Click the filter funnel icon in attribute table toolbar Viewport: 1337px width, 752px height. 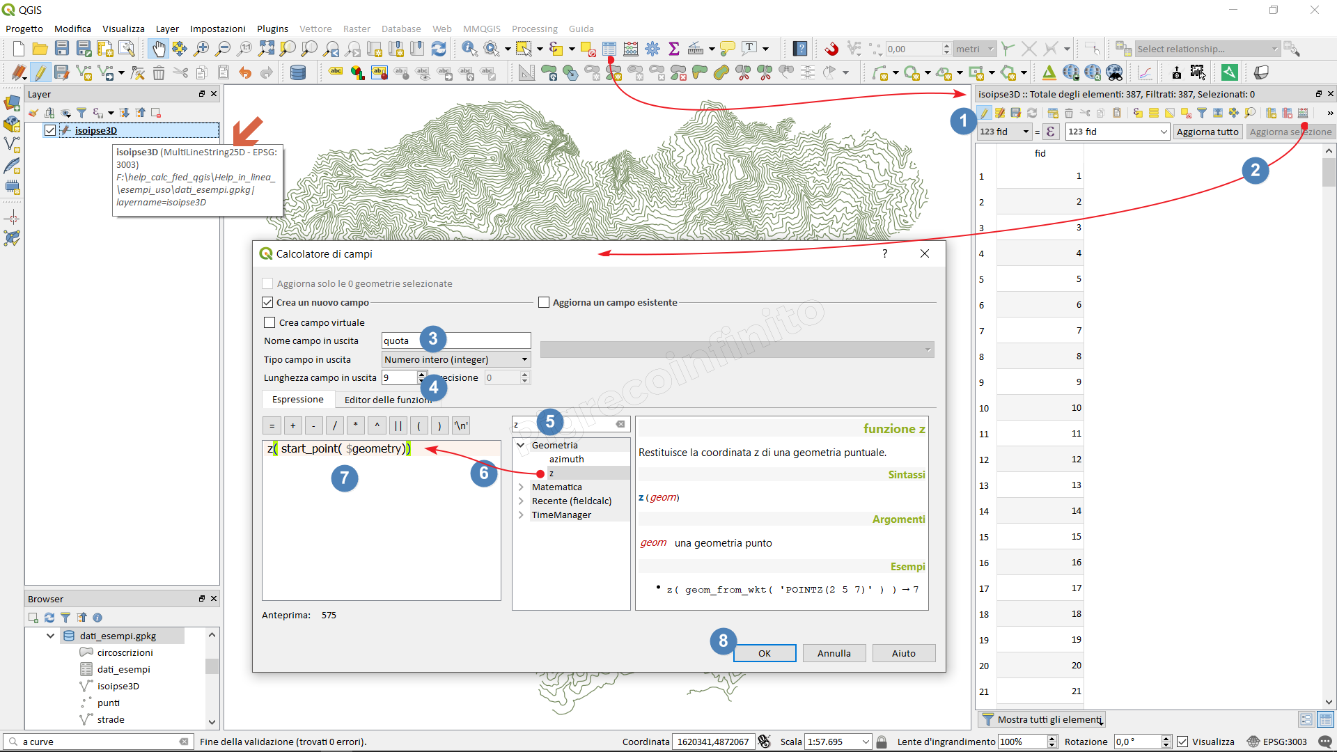[1202, 113]
